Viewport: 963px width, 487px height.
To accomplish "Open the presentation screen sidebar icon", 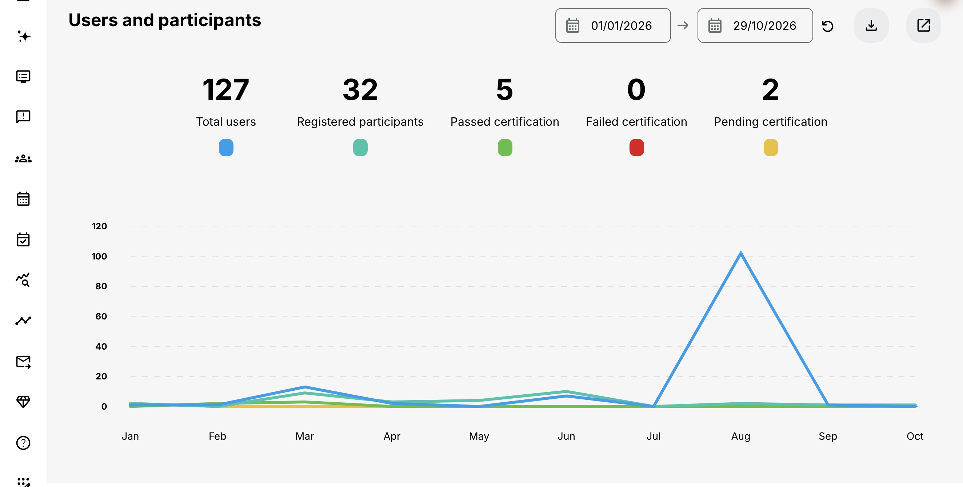I will pyautogui.click(x=23, y=77).
